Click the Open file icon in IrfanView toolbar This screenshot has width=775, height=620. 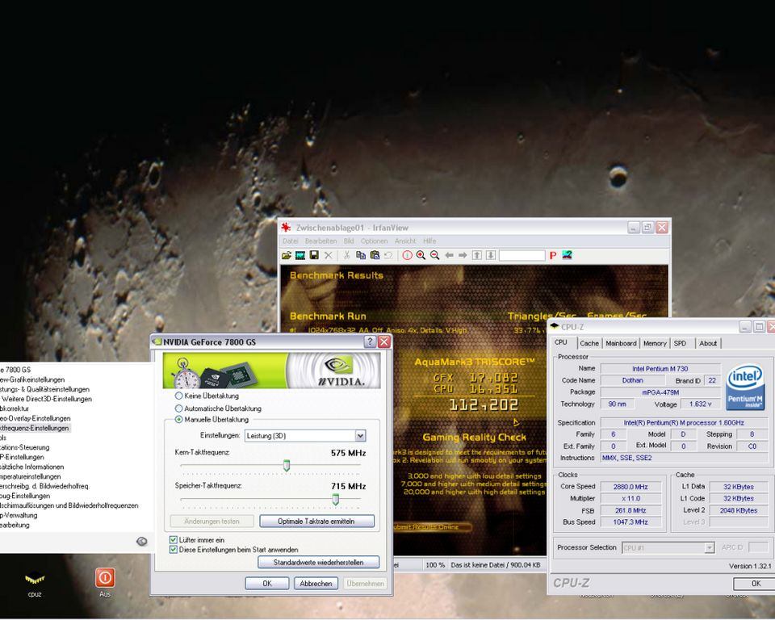(286, 256)
